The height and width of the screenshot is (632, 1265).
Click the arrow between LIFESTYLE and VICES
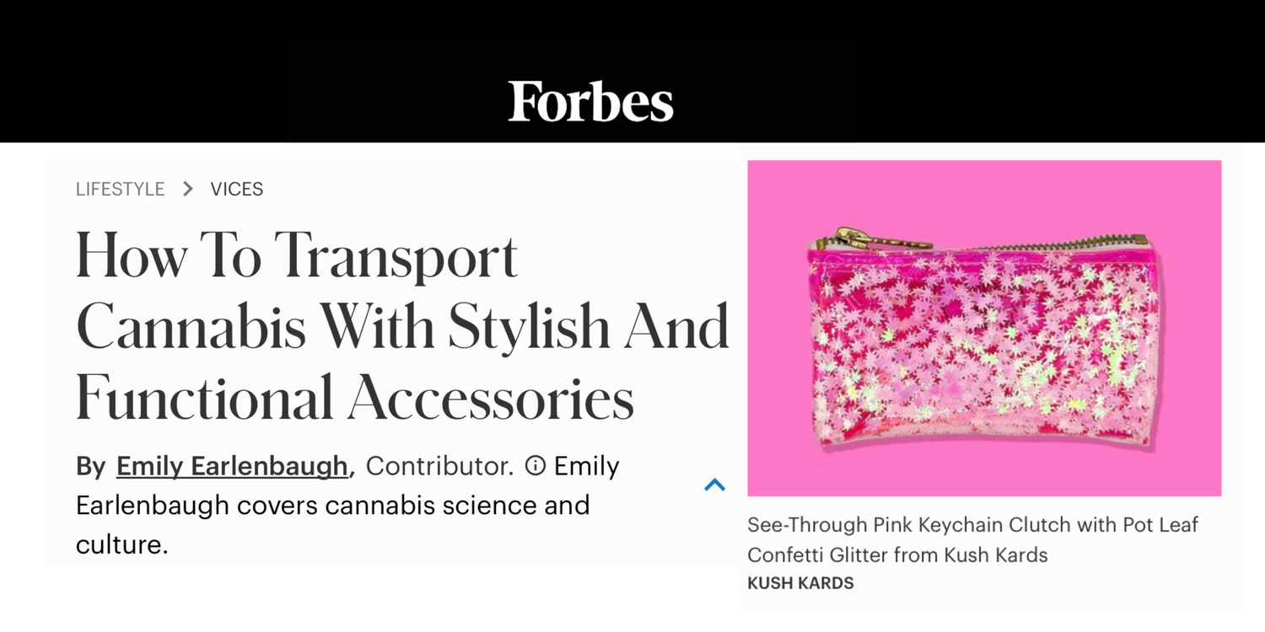point(187,189)
